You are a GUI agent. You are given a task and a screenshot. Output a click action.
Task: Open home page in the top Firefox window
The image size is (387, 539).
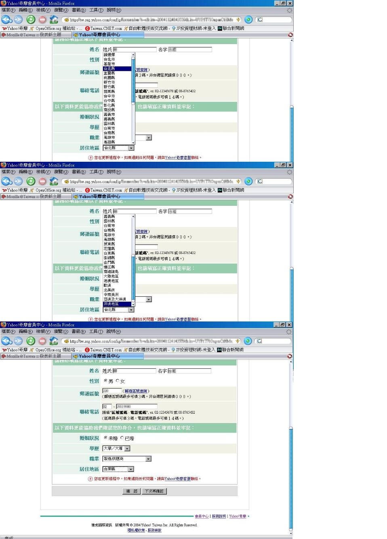(x=54, y=19)
